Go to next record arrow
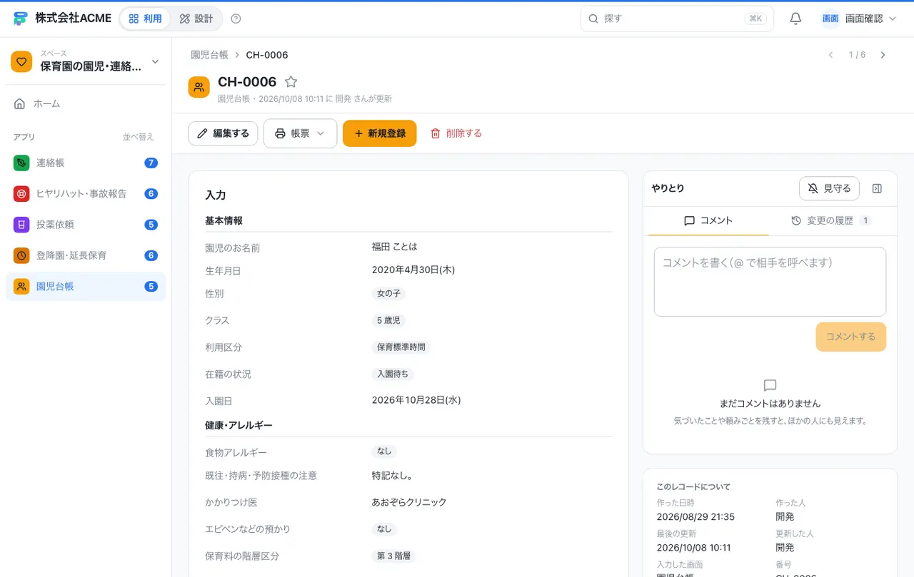Image resolution: width=914 pixels, height=577 pixels. [883, 55]
